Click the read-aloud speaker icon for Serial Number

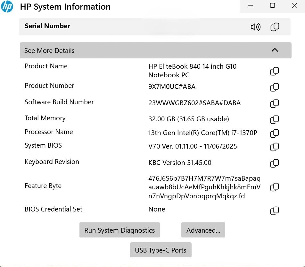tap(255, 27)
